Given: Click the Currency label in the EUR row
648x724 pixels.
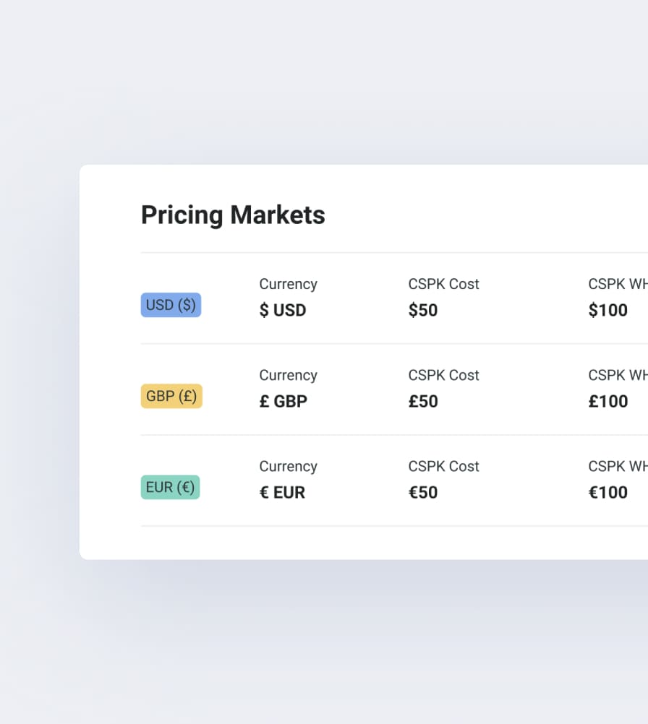Looking at the screenshot, I should point(288,466).
